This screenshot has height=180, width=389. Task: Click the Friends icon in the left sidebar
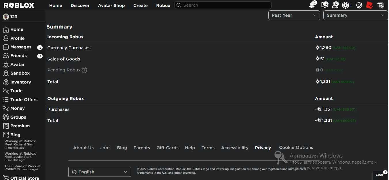pyautogui.click(x=6, y=56)
